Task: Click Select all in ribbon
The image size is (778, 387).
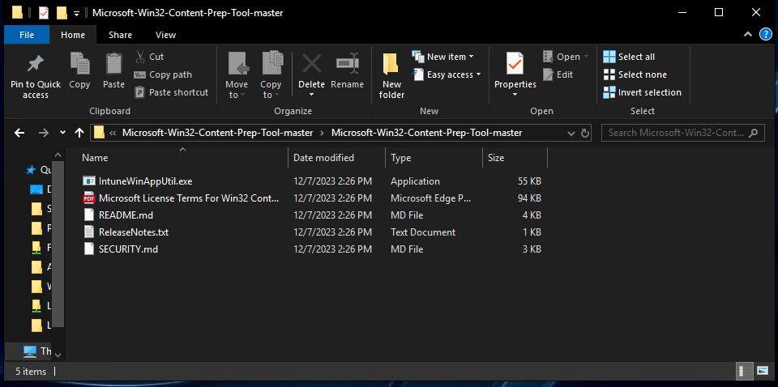Action: [629, 57]
